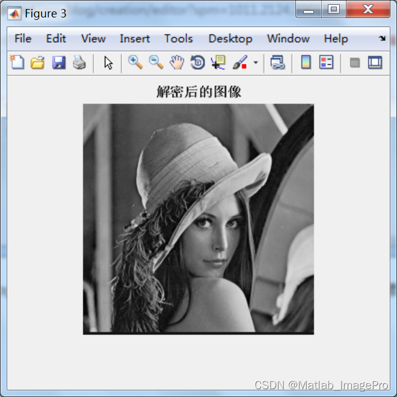
Task: Activate the Rotate 3D tool
Action: pos(198,63)
